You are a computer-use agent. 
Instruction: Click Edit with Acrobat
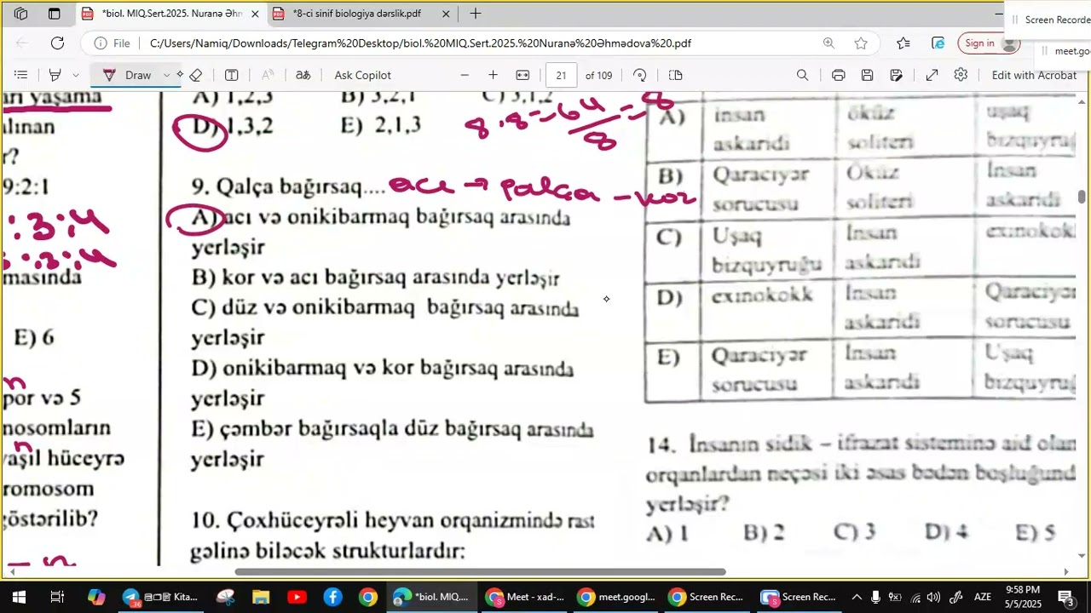coord(1034,75)
